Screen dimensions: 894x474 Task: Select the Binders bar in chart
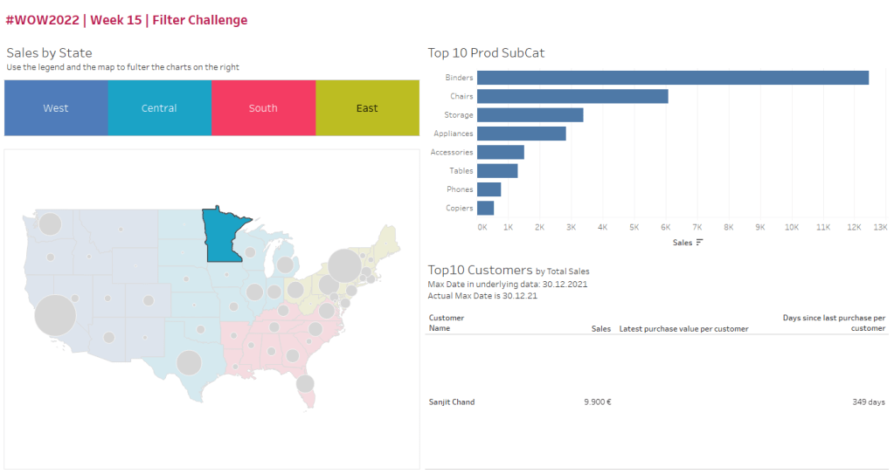click(x=673, y=78)
